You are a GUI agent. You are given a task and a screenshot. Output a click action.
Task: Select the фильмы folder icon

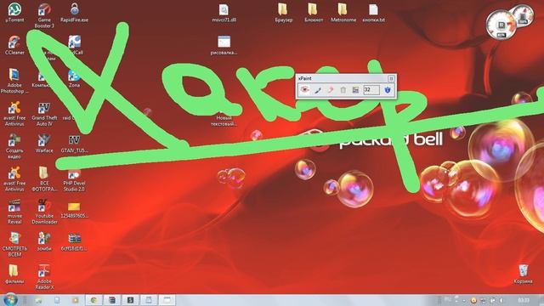(14, 274)
